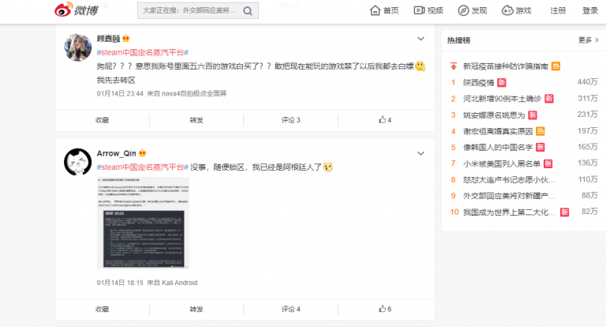Go to 首页 home tab
The image size is (606, 327).
tap(384, 10)
